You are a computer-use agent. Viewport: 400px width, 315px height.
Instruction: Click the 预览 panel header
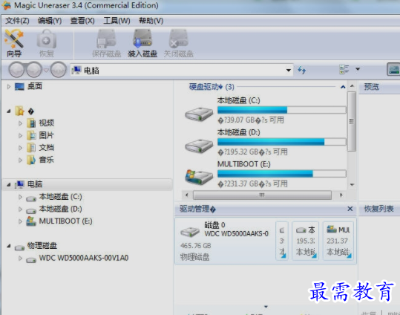click(x=379, y=87)
